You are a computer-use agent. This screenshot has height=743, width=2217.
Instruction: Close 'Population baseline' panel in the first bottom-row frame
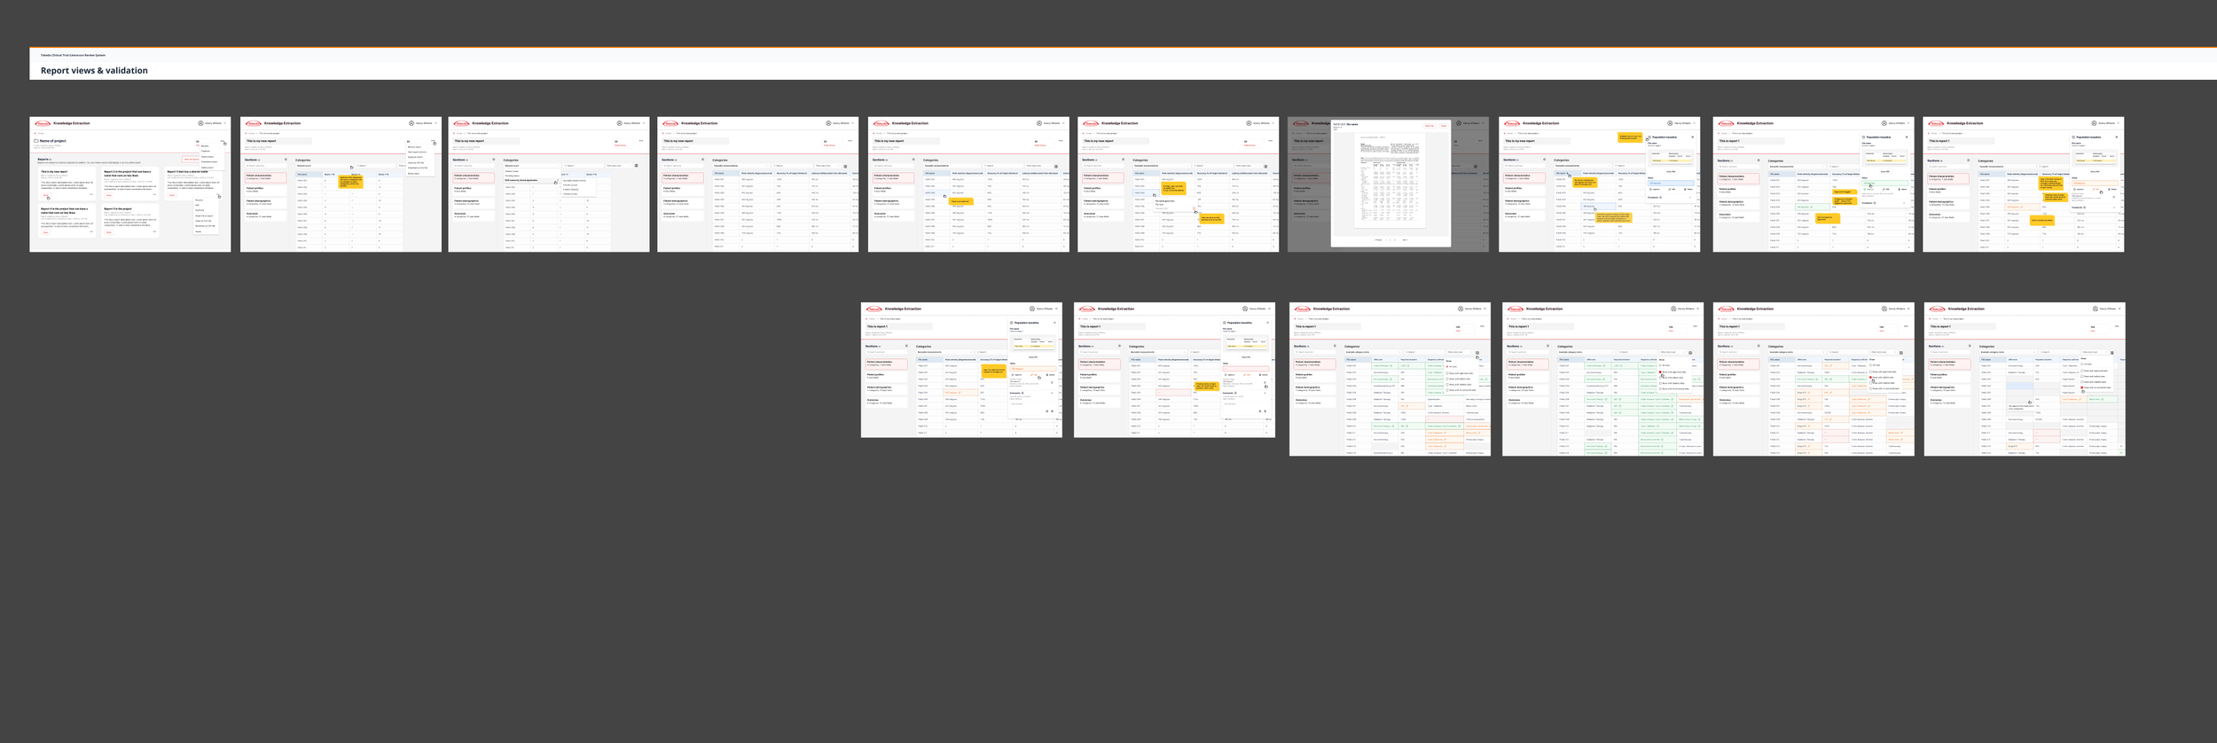click(1054, 323)
